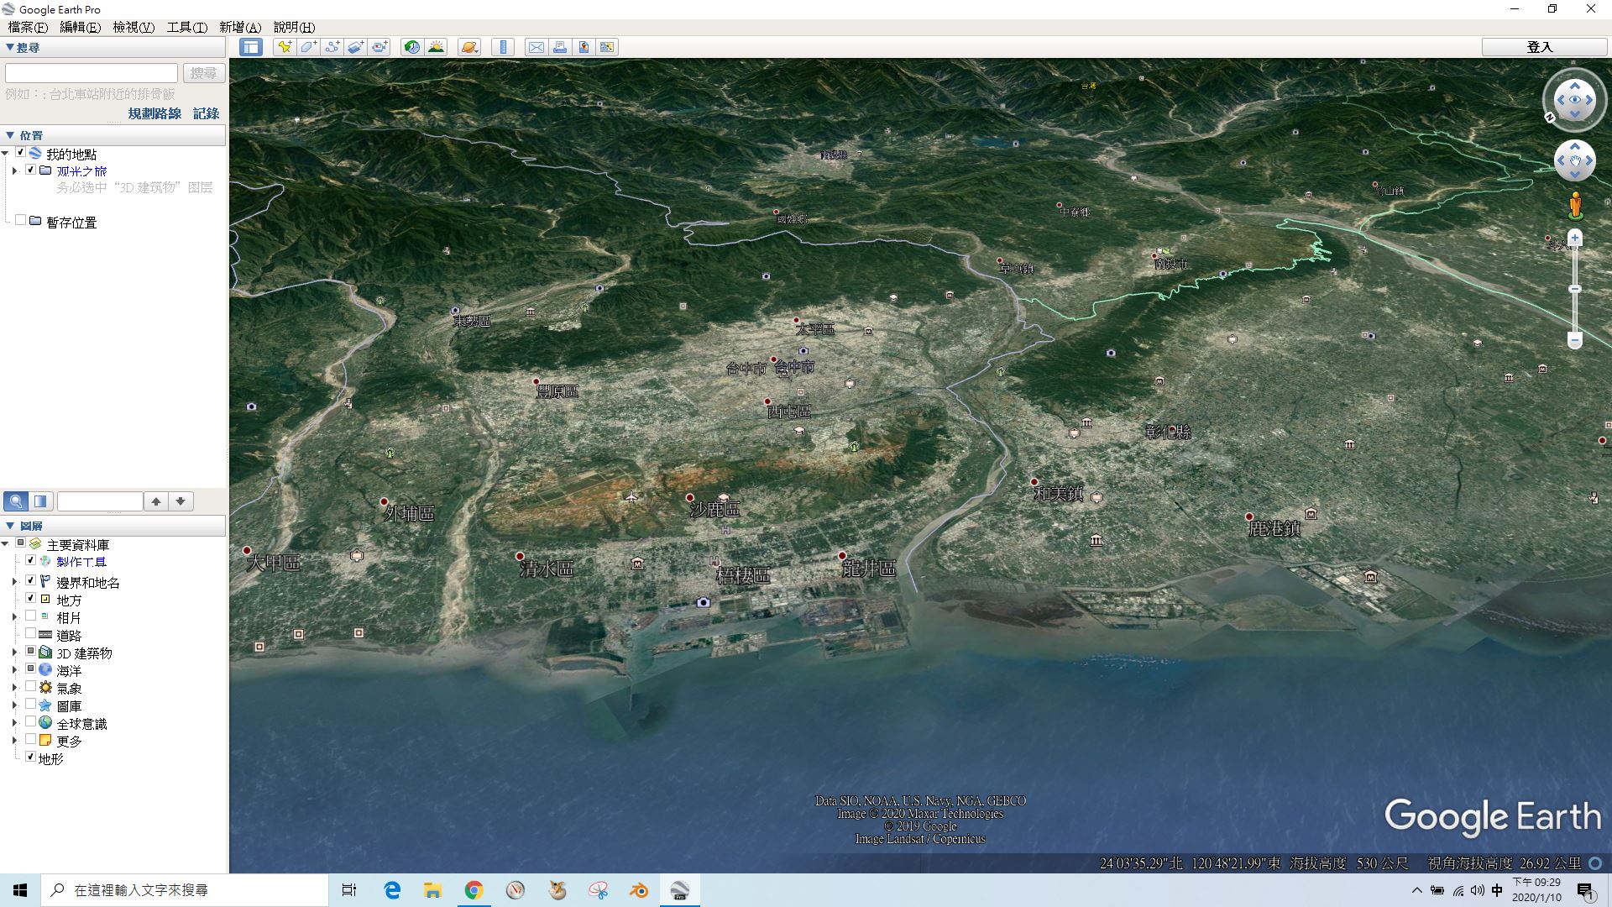Expand the 海洋 layer tree
The image size is (1612, 907).
14,670
